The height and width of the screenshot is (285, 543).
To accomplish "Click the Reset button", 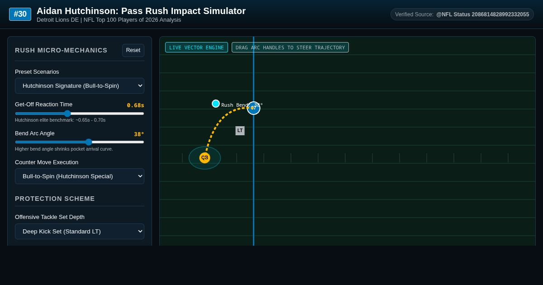I will (x=133, y=50).
